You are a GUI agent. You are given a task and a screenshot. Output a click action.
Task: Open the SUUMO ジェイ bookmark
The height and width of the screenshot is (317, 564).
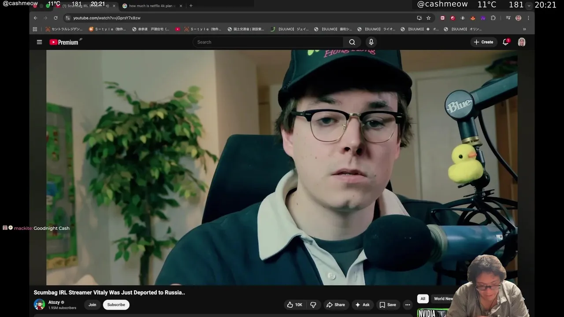(x=289, y=29)
